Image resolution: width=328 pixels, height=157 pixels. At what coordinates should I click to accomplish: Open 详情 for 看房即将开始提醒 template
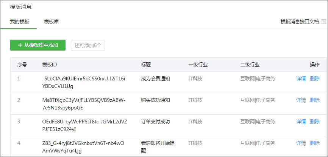click(x=301, y=143)
